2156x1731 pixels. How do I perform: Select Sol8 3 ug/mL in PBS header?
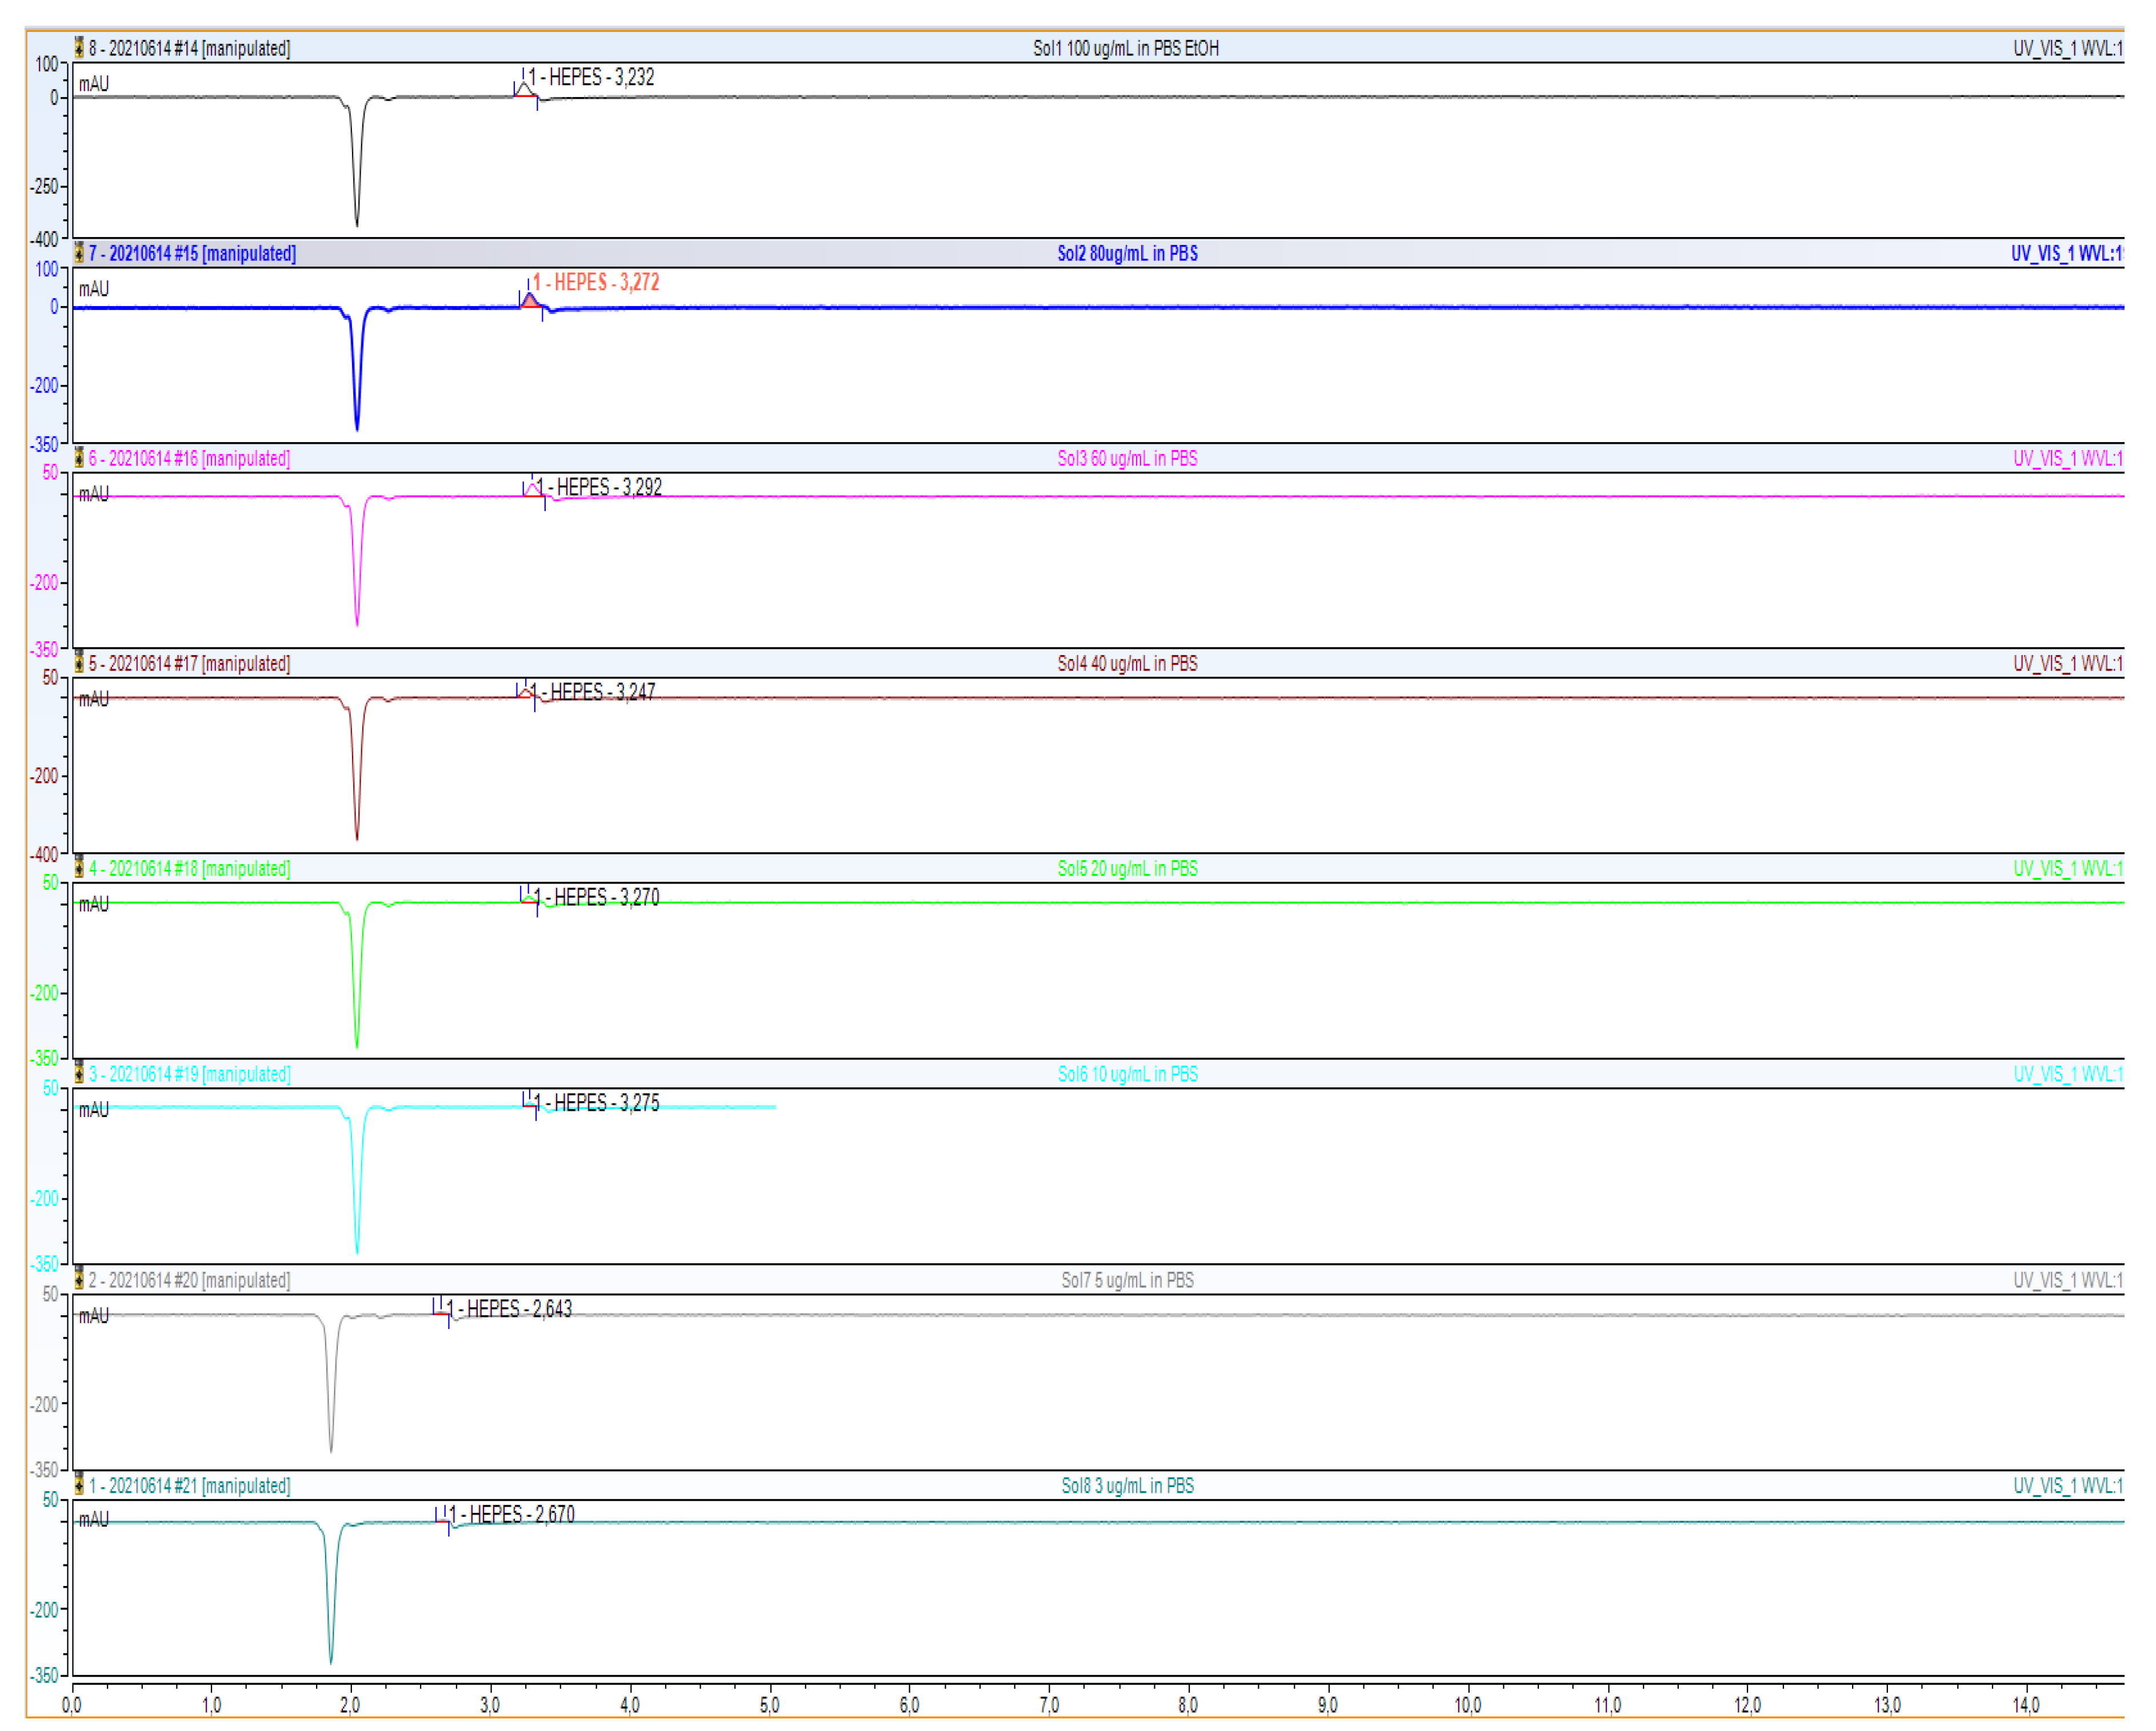click(x=1127, y=1485)
